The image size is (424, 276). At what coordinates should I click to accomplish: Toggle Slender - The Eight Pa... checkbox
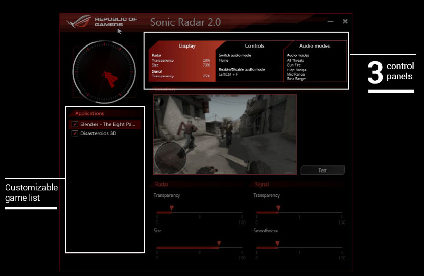pyautogui.click(x=75, y=124)
